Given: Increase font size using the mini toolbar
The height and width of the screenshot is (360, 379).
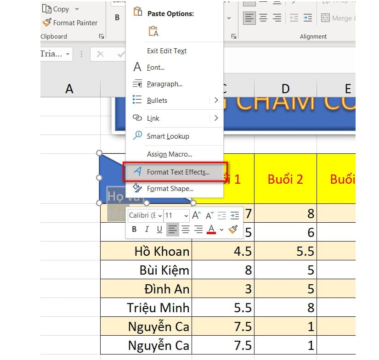Looking at the screenshot, I should point(196,214).
